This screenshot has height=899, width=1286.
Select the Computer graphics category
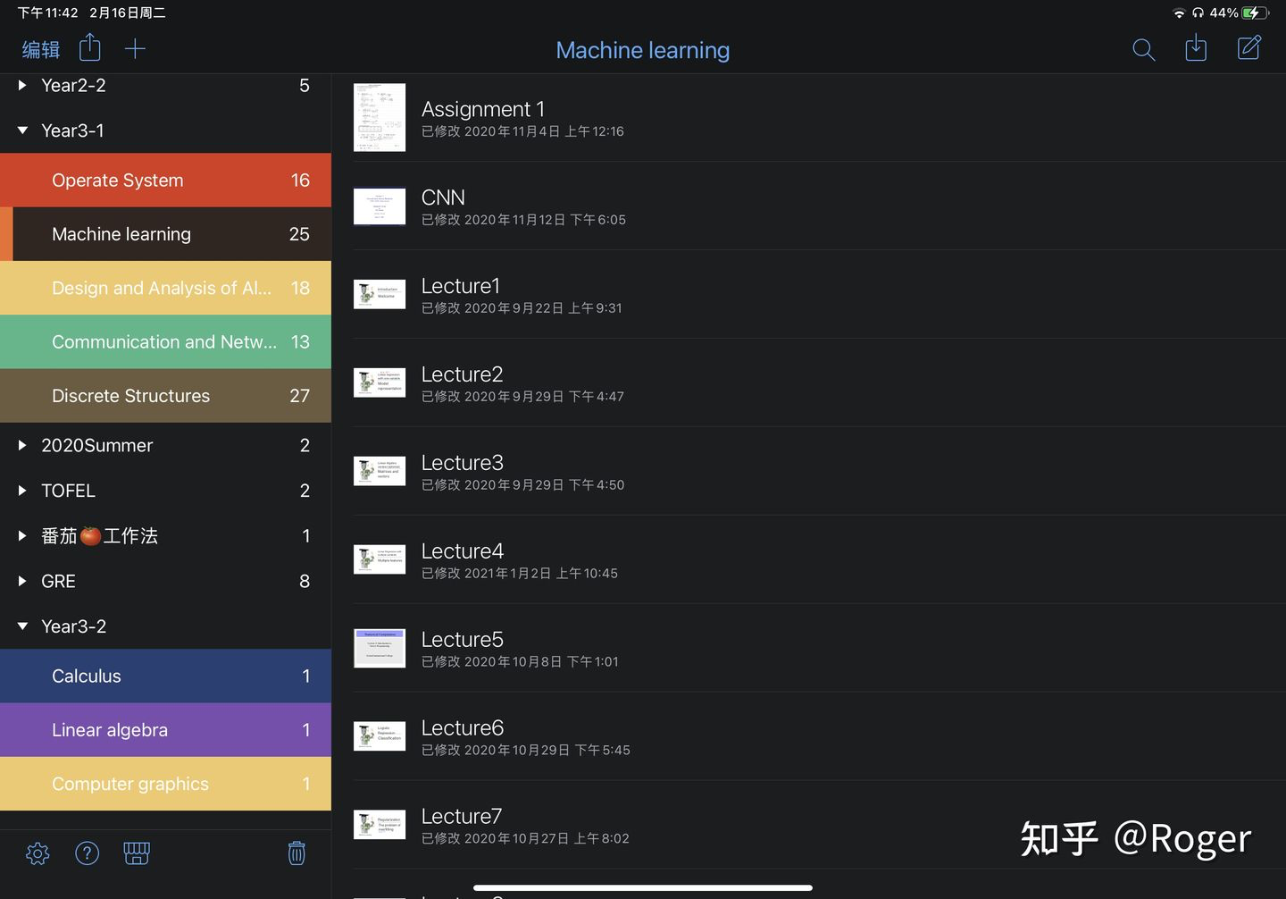click(165, 784)
